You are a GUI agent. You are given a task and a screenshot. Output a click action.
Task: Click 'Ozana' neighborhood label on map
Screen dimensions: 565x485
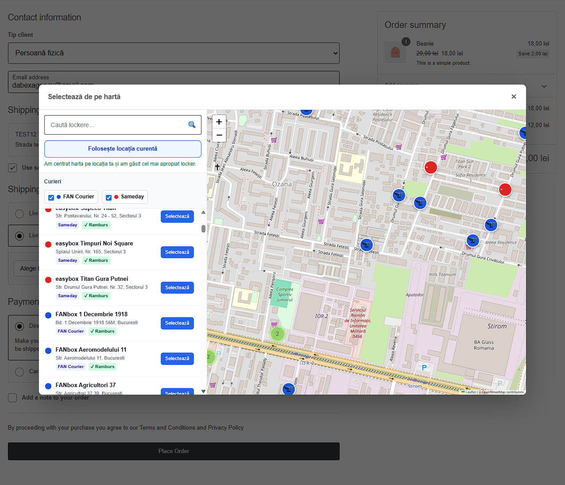click(282, 184)
